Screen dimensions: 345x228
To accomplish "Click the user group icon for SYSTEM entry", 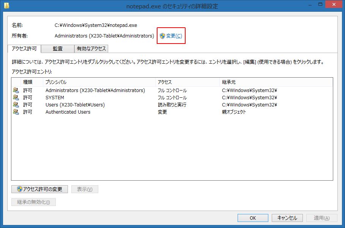I will click(x=16, y=98).
